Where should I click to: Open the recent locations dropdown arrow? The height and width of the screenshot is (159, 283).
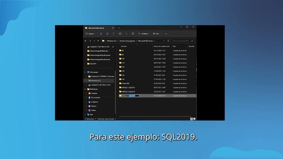(94, 41)
